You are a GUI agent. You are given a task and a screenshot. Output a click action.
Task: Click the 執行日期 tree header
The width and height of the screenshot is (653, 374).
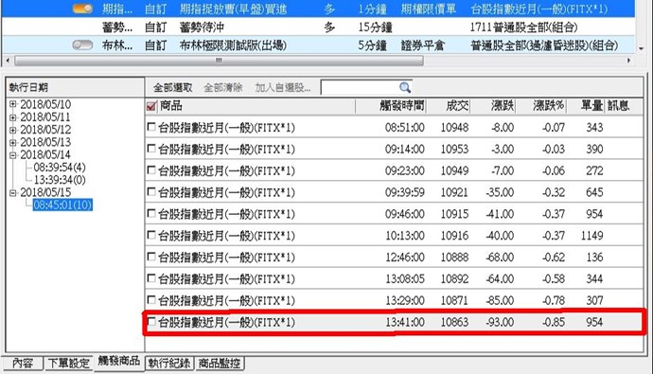(75, 87)
